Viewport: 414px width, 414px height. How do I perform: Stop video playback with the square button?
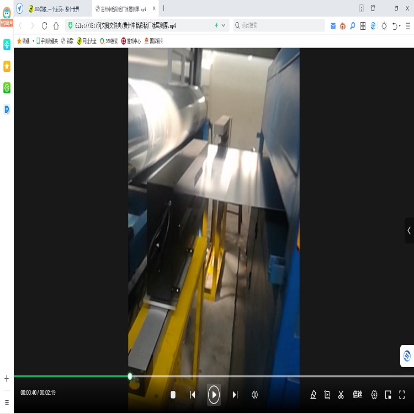(x=173, y=395)
